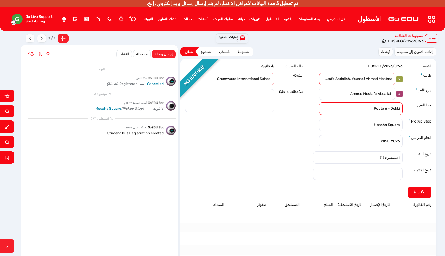Open the Route 6 - Dokki dropdown

tap(361, 109)
